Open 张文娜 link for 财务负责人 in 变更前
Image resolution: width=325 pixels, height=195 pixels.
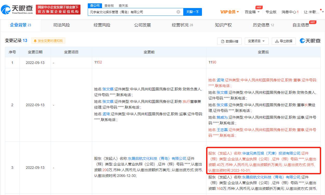pyautogui.click(x=108, y=89)
